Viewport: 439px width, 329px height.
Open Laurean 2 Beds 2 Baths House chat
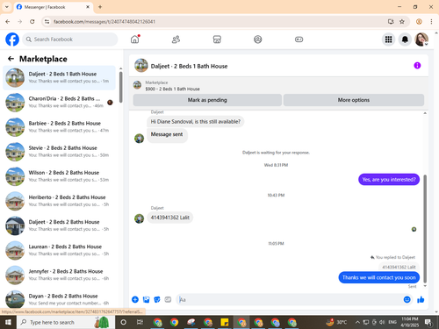tap(59, 250)
